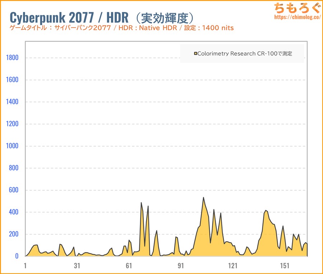
Task: Click the title text '（実効輝度）'
Action: [x=165, y=18]
